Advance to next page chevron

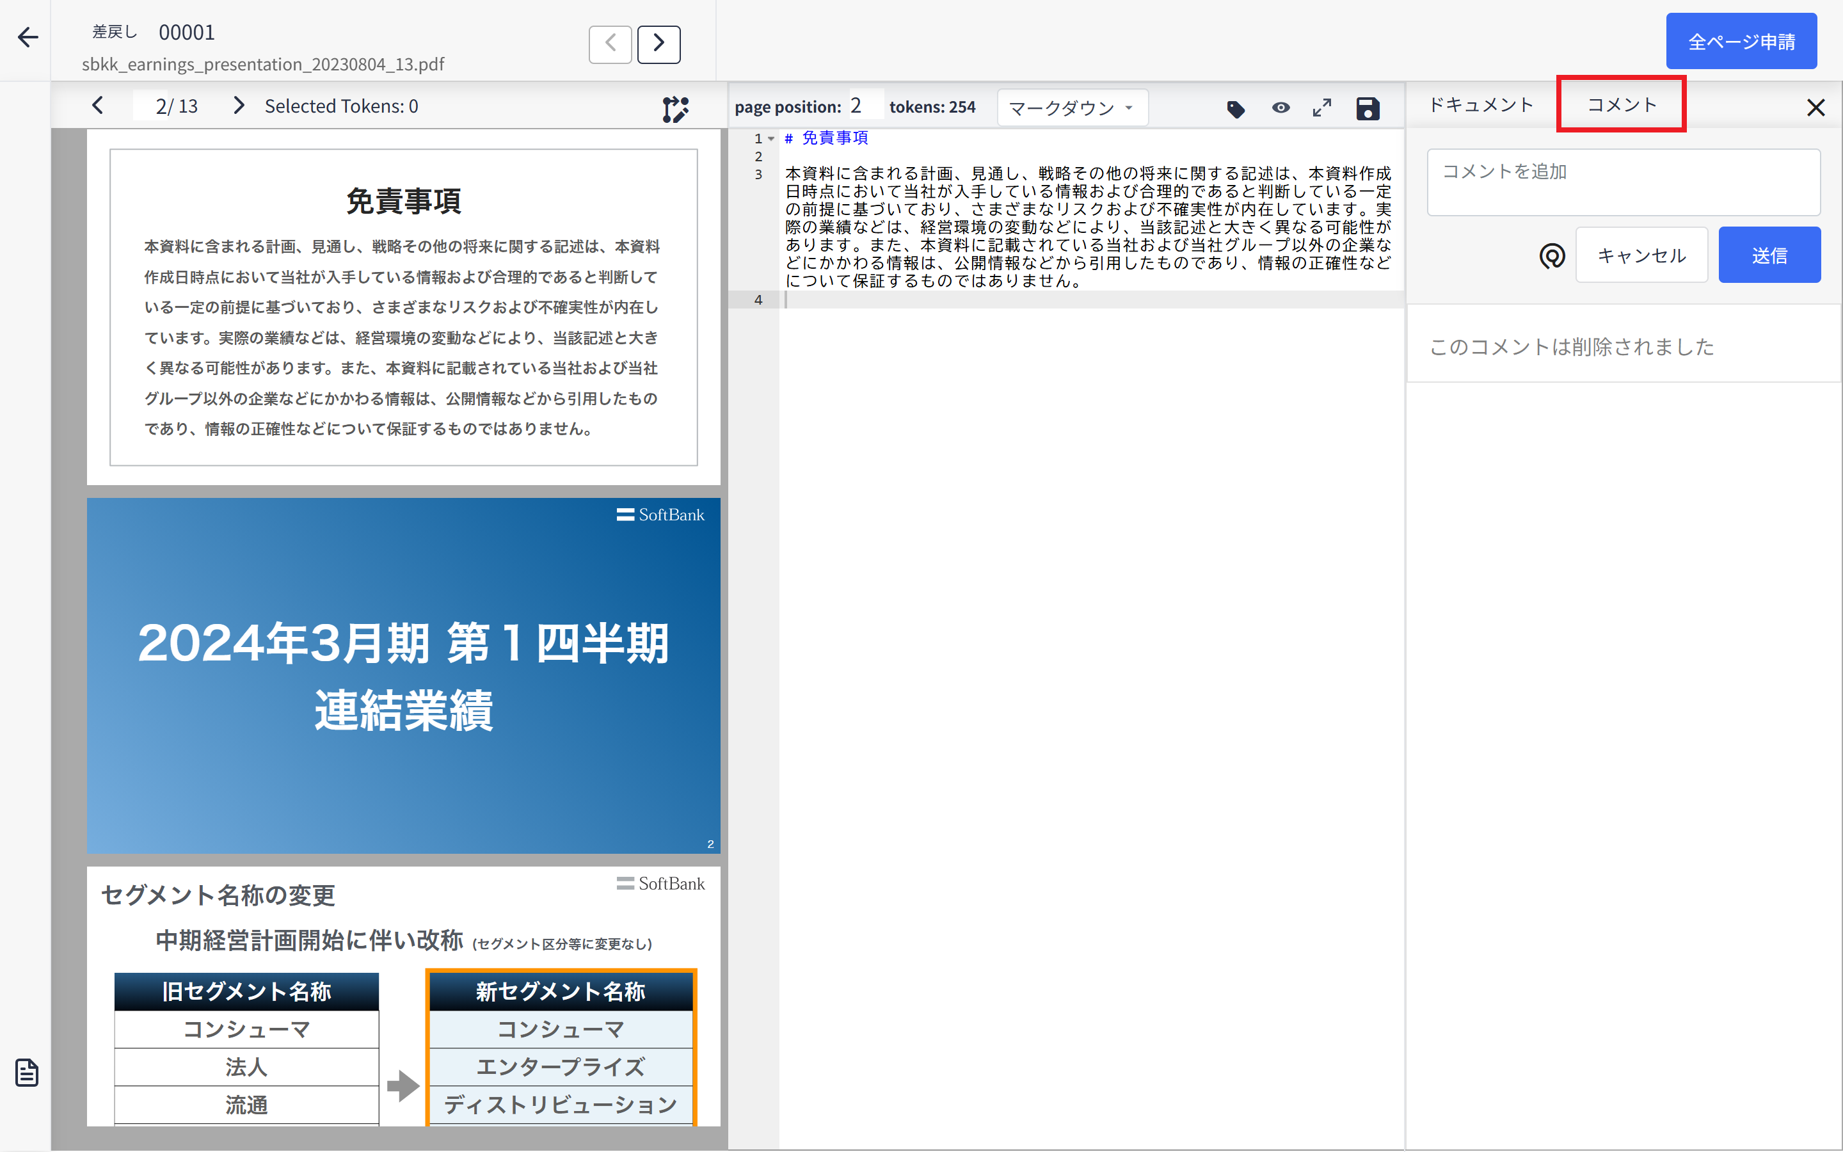pyautogui.click(x=239, y=106)
